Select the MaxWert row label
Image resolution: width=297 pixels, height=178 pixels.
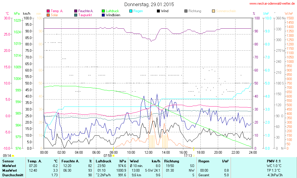click(10, 170)
